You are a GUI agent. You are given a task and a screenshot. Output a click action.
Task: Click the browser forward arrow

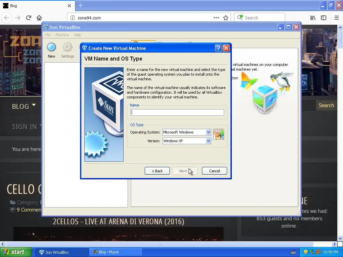coord(18,18)
